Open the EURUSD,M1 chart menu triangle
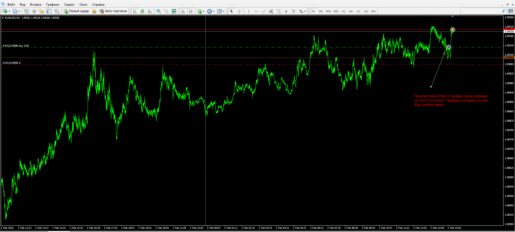Screen dimensions: 515x232 click(3, 18)
